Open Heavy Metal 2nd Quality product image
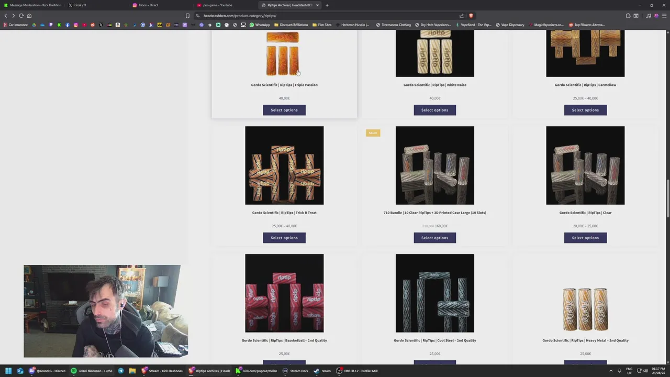The width and height of the screenshot is (670, 377). pyautogui.click(x=585, y=293)
